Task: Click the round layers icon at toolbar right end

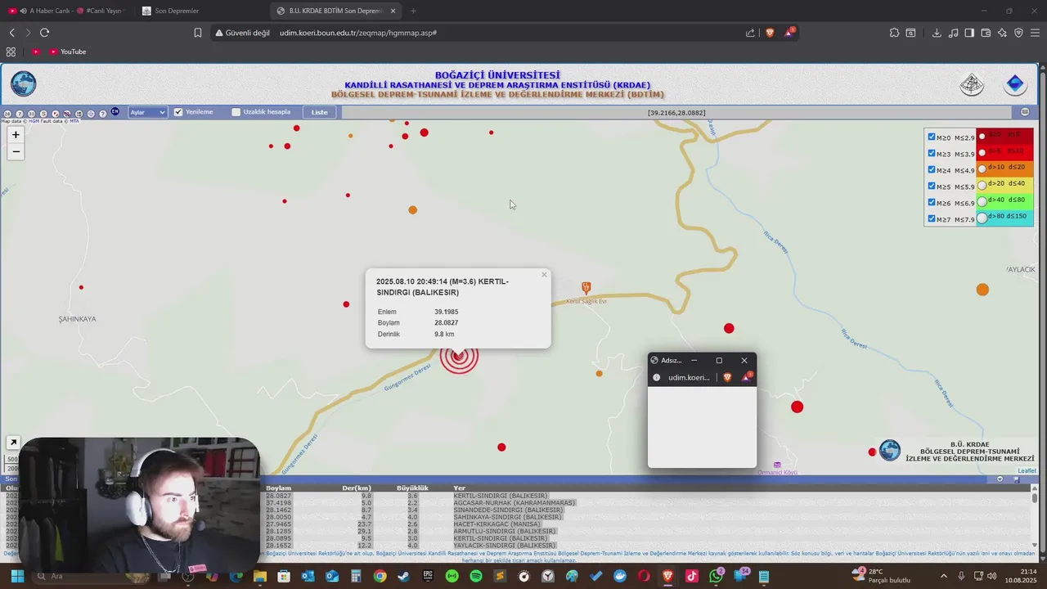Action: [1025, 112]
